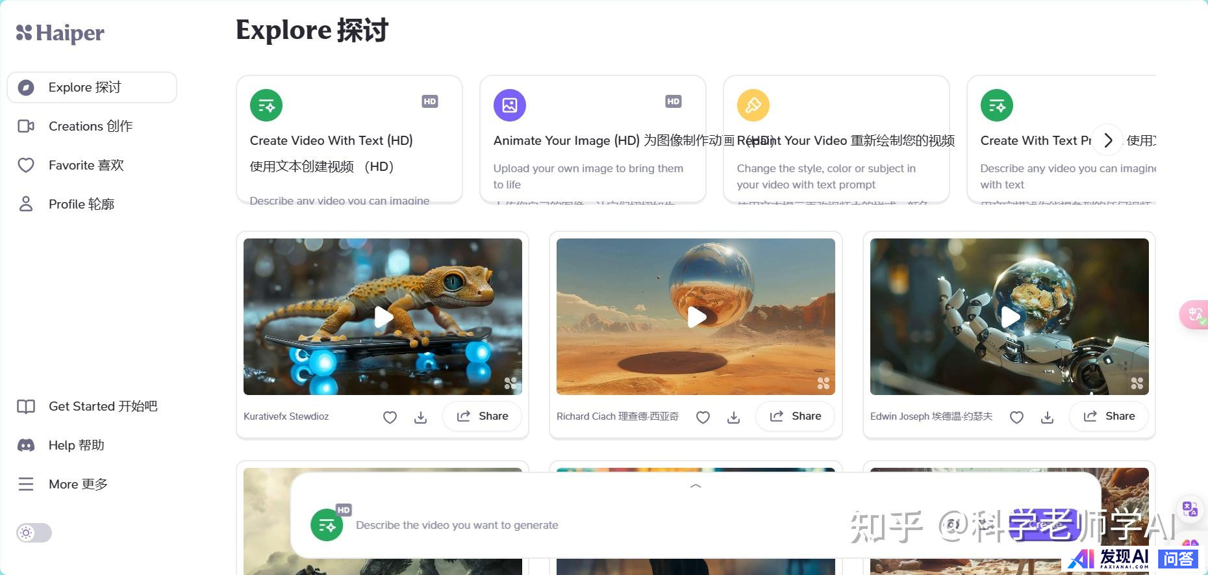The width and height of the screenshot is (1208, 575).
Task: Play the gecko on skateboard video
Action: coord(383,317)
